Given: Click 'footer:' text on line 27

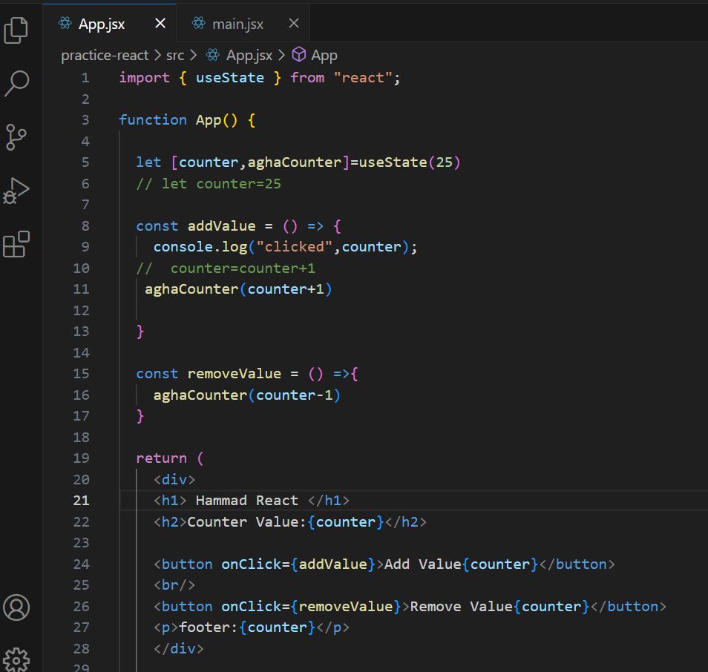Looking at the screenshot, I should (209, 627).
